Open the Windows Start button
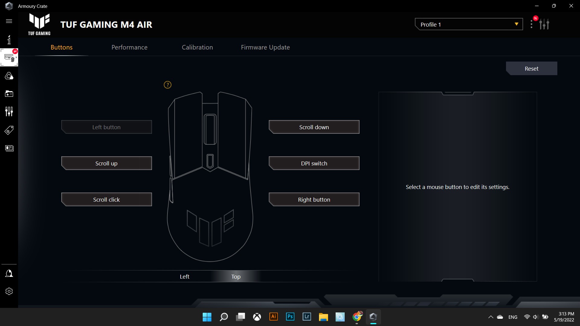 [207, 317]
